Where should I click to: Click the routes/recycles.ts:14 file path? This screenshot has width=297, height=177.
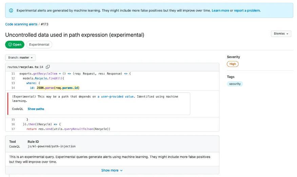point(25,67)
